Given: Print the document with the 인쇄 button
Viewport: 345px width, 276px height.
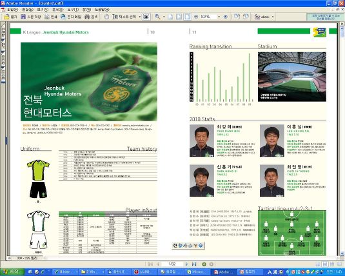Looking at the screenshot, I should pyautogui.click(x=51, y=17).
